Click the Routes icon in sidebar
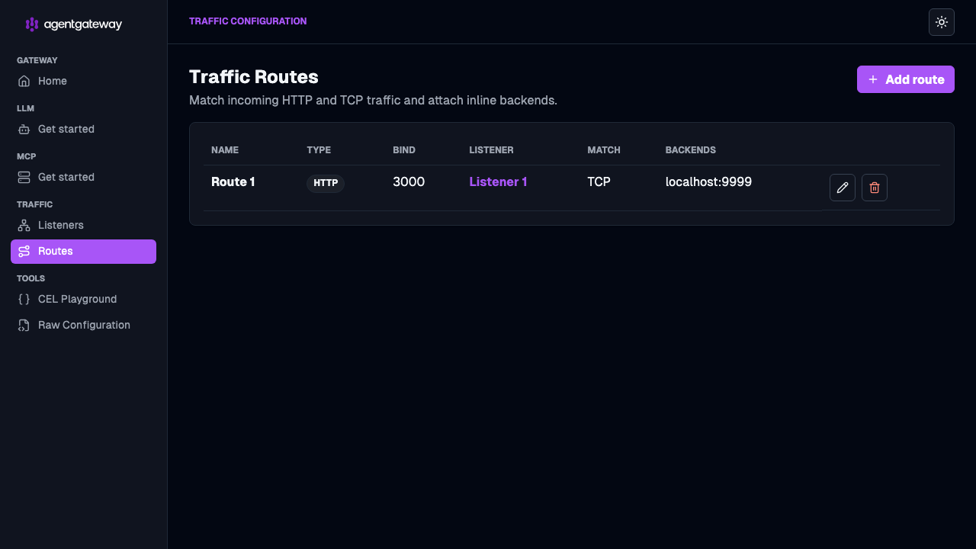The image size is (976, 549). pos(24,251)
